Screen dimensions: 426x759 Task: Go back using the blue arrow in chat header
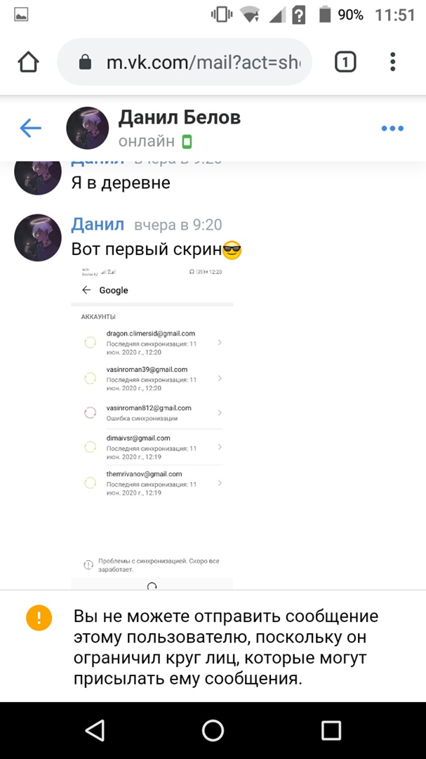(x=30, y=129)
